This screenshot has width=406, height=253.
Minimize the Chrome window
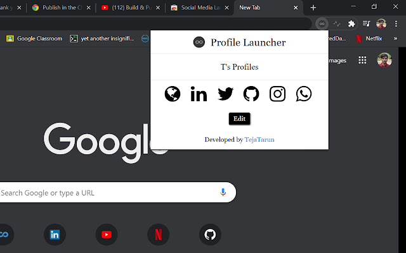point(353,7)
